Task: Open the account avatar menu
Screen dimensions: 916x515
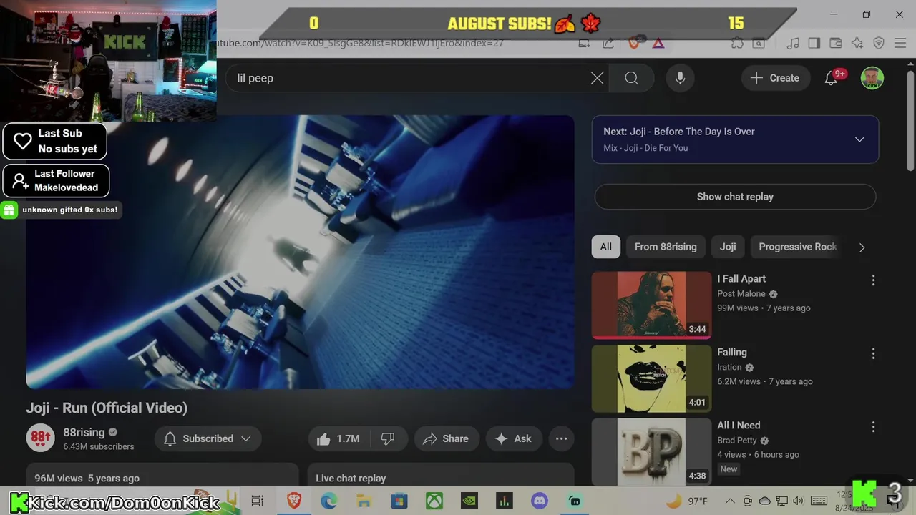Action: point(872,78)
